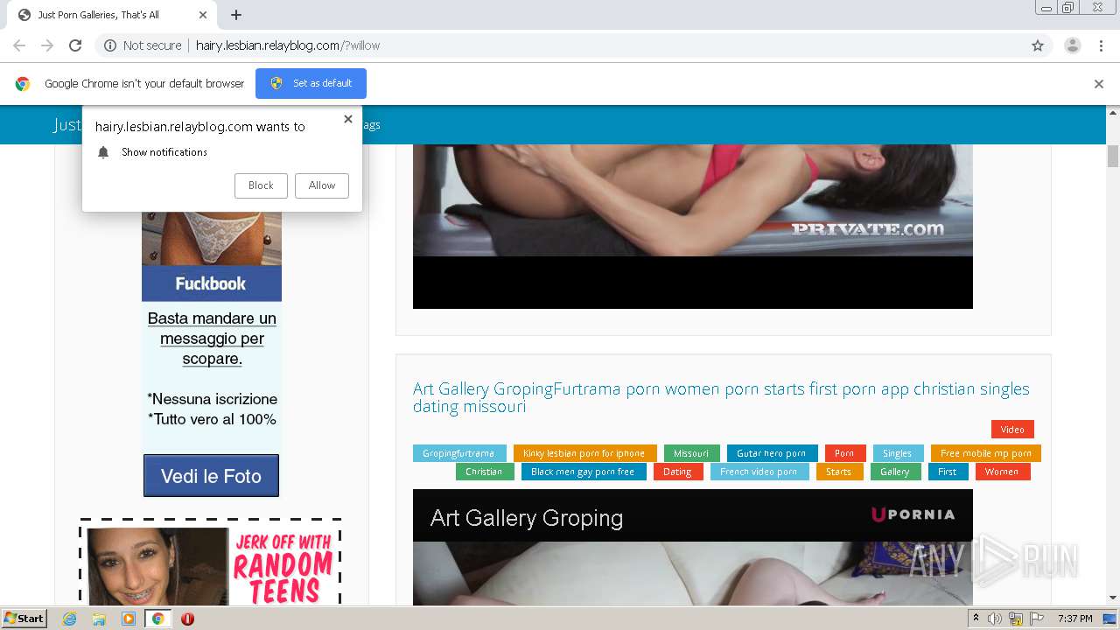Block notifications from this site
This screenshot has width=1120, height=630.
[x=261, y=185]
